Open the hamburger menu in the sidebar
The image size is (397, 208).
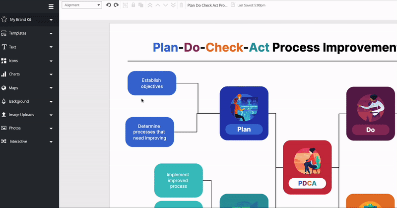coord(51,6)
